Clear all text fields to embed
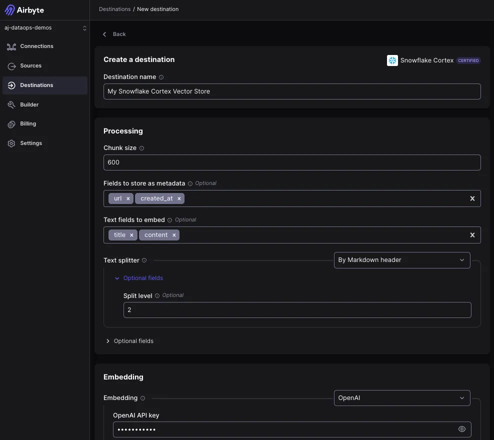 (472, 235)
